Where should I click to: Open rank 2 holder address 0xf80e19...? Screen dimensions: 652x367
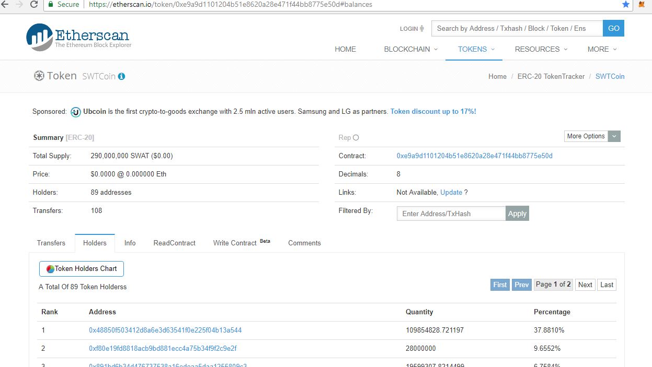point(163,349)
